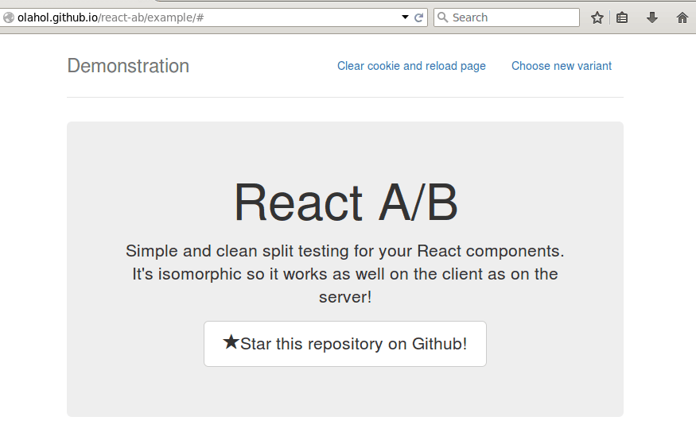Click the large React A/B headline
This screenshot has height=436, width=696.
coord(345,202)
